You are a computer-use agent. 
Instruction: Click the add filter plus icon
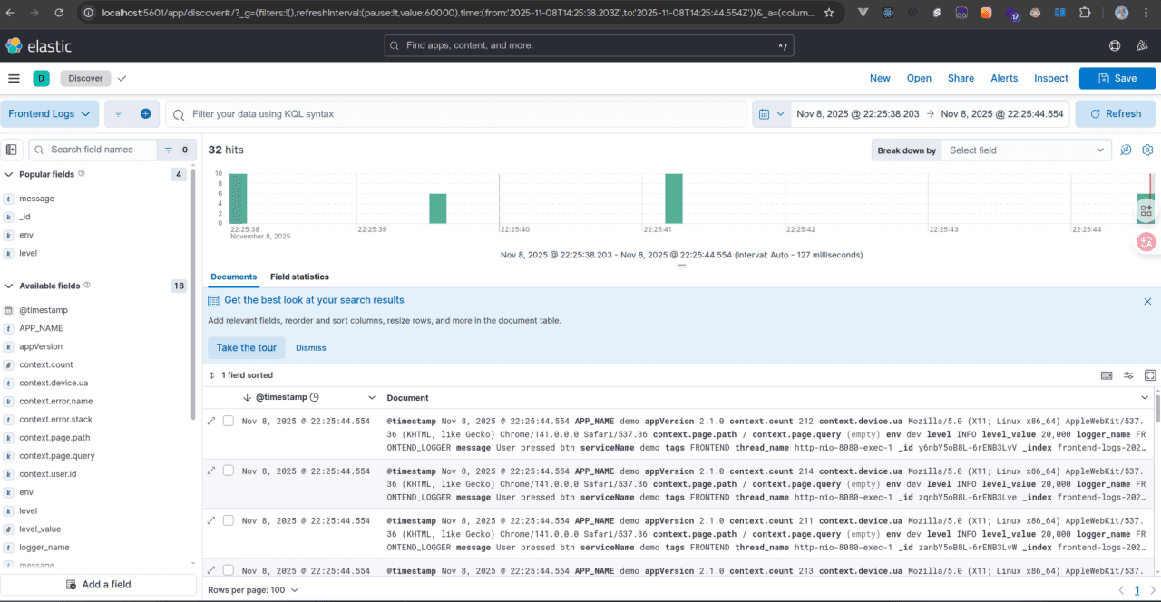(145, 114)
